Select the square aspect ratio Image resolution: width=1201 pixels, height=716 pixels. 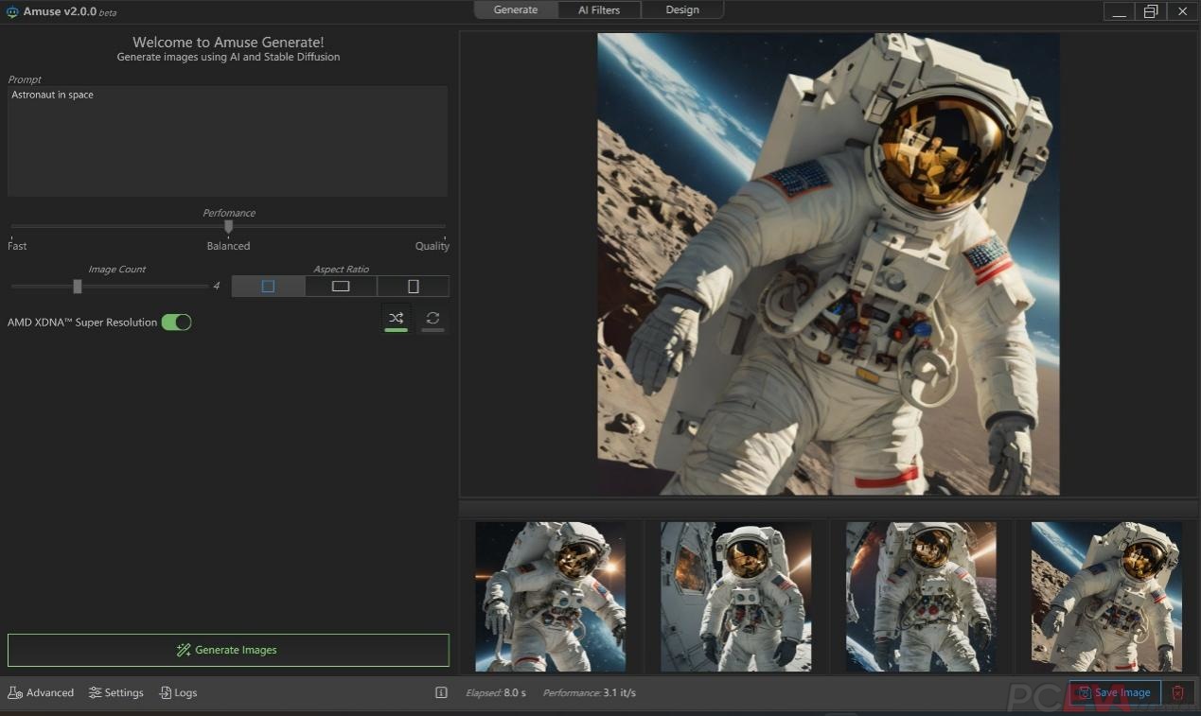click(268, 286)
